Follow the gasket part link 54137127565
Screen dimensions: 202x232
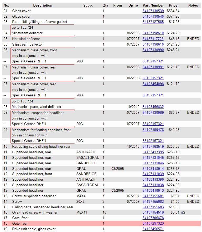coord(153,22)
